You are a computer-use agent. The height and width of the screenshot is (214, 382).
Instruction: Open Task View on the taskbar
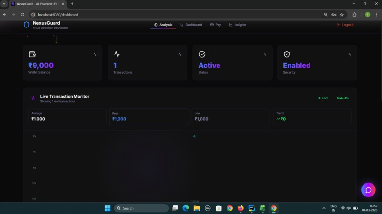click(175, 208)
